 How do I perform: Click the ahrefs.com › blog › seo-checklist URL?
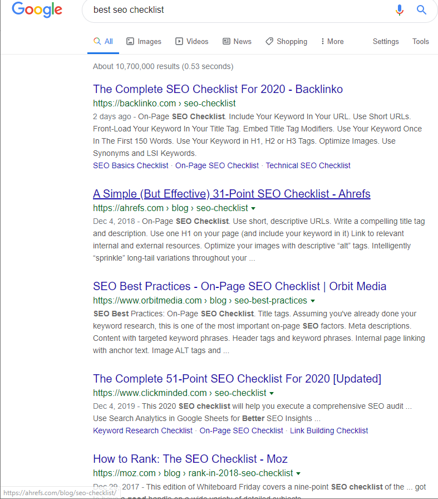pyautogui.click(x=170, y=208)
